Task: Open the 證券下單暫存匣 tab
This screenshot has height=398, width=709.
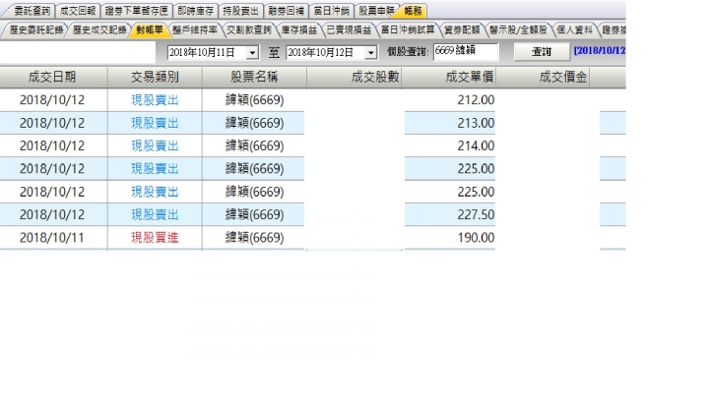Action: [x=137, y=11]
